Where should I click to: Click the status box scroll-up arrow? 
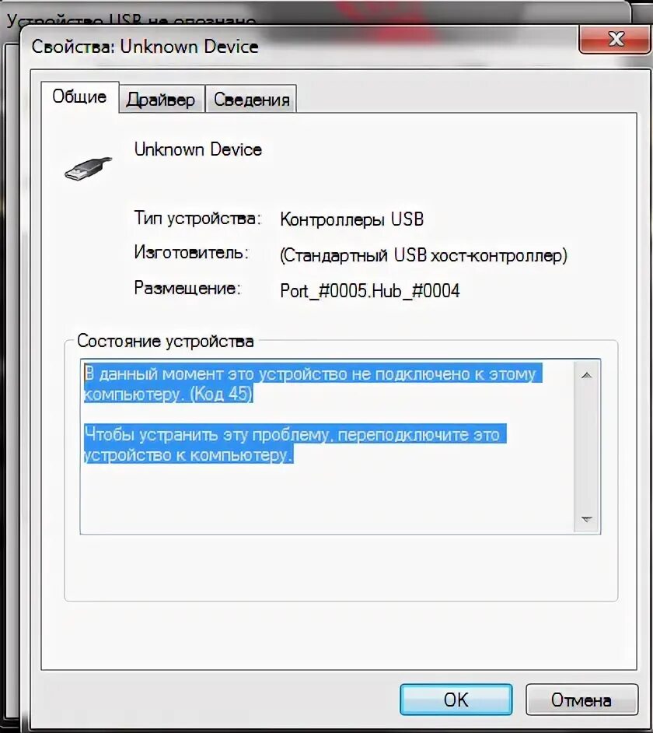587,375
